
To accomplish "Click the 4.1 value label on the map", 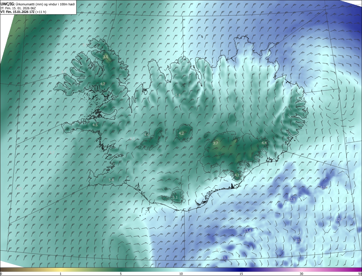I will click(x=237, y=175).
